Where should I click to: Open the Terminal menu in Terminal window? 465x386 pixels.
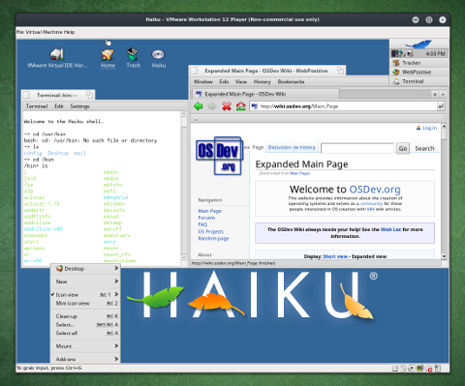(37, 106)
